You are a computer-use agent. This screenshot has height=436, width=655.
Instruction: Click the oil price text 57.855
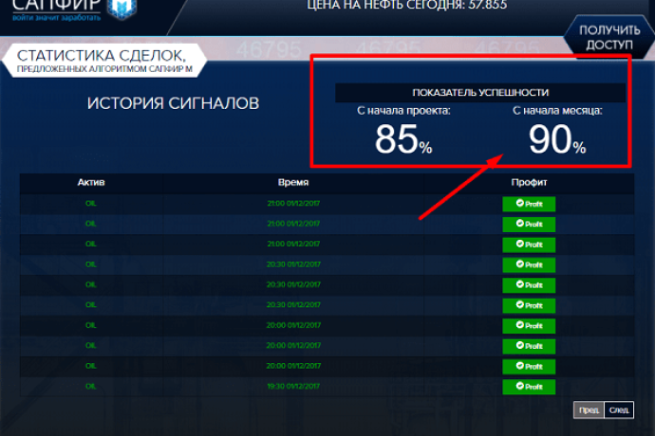(488, 5)
